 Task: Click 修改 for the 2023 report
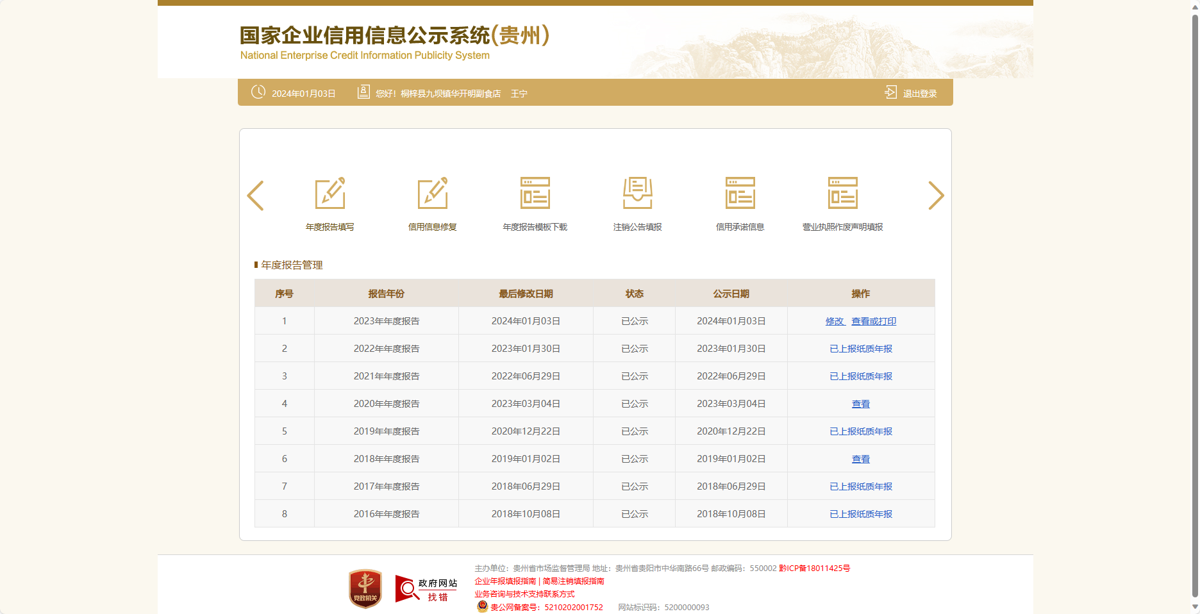[x=835, y=321]
